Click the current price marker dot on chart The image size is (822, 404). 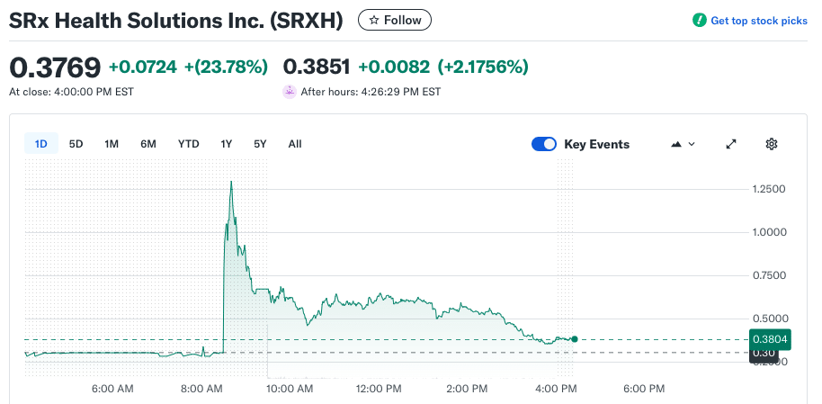575,339
